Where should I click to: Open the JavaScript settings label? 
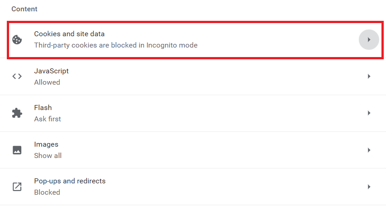tap(51, 71)
